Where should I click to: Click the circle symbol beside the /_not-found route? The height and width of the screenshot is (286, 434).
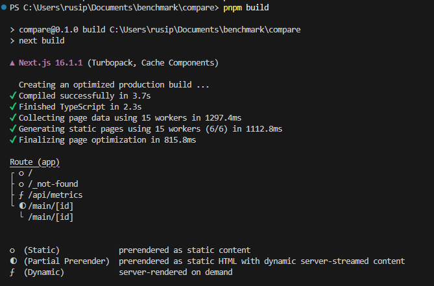pyautogui.click(x=22, y=184)
